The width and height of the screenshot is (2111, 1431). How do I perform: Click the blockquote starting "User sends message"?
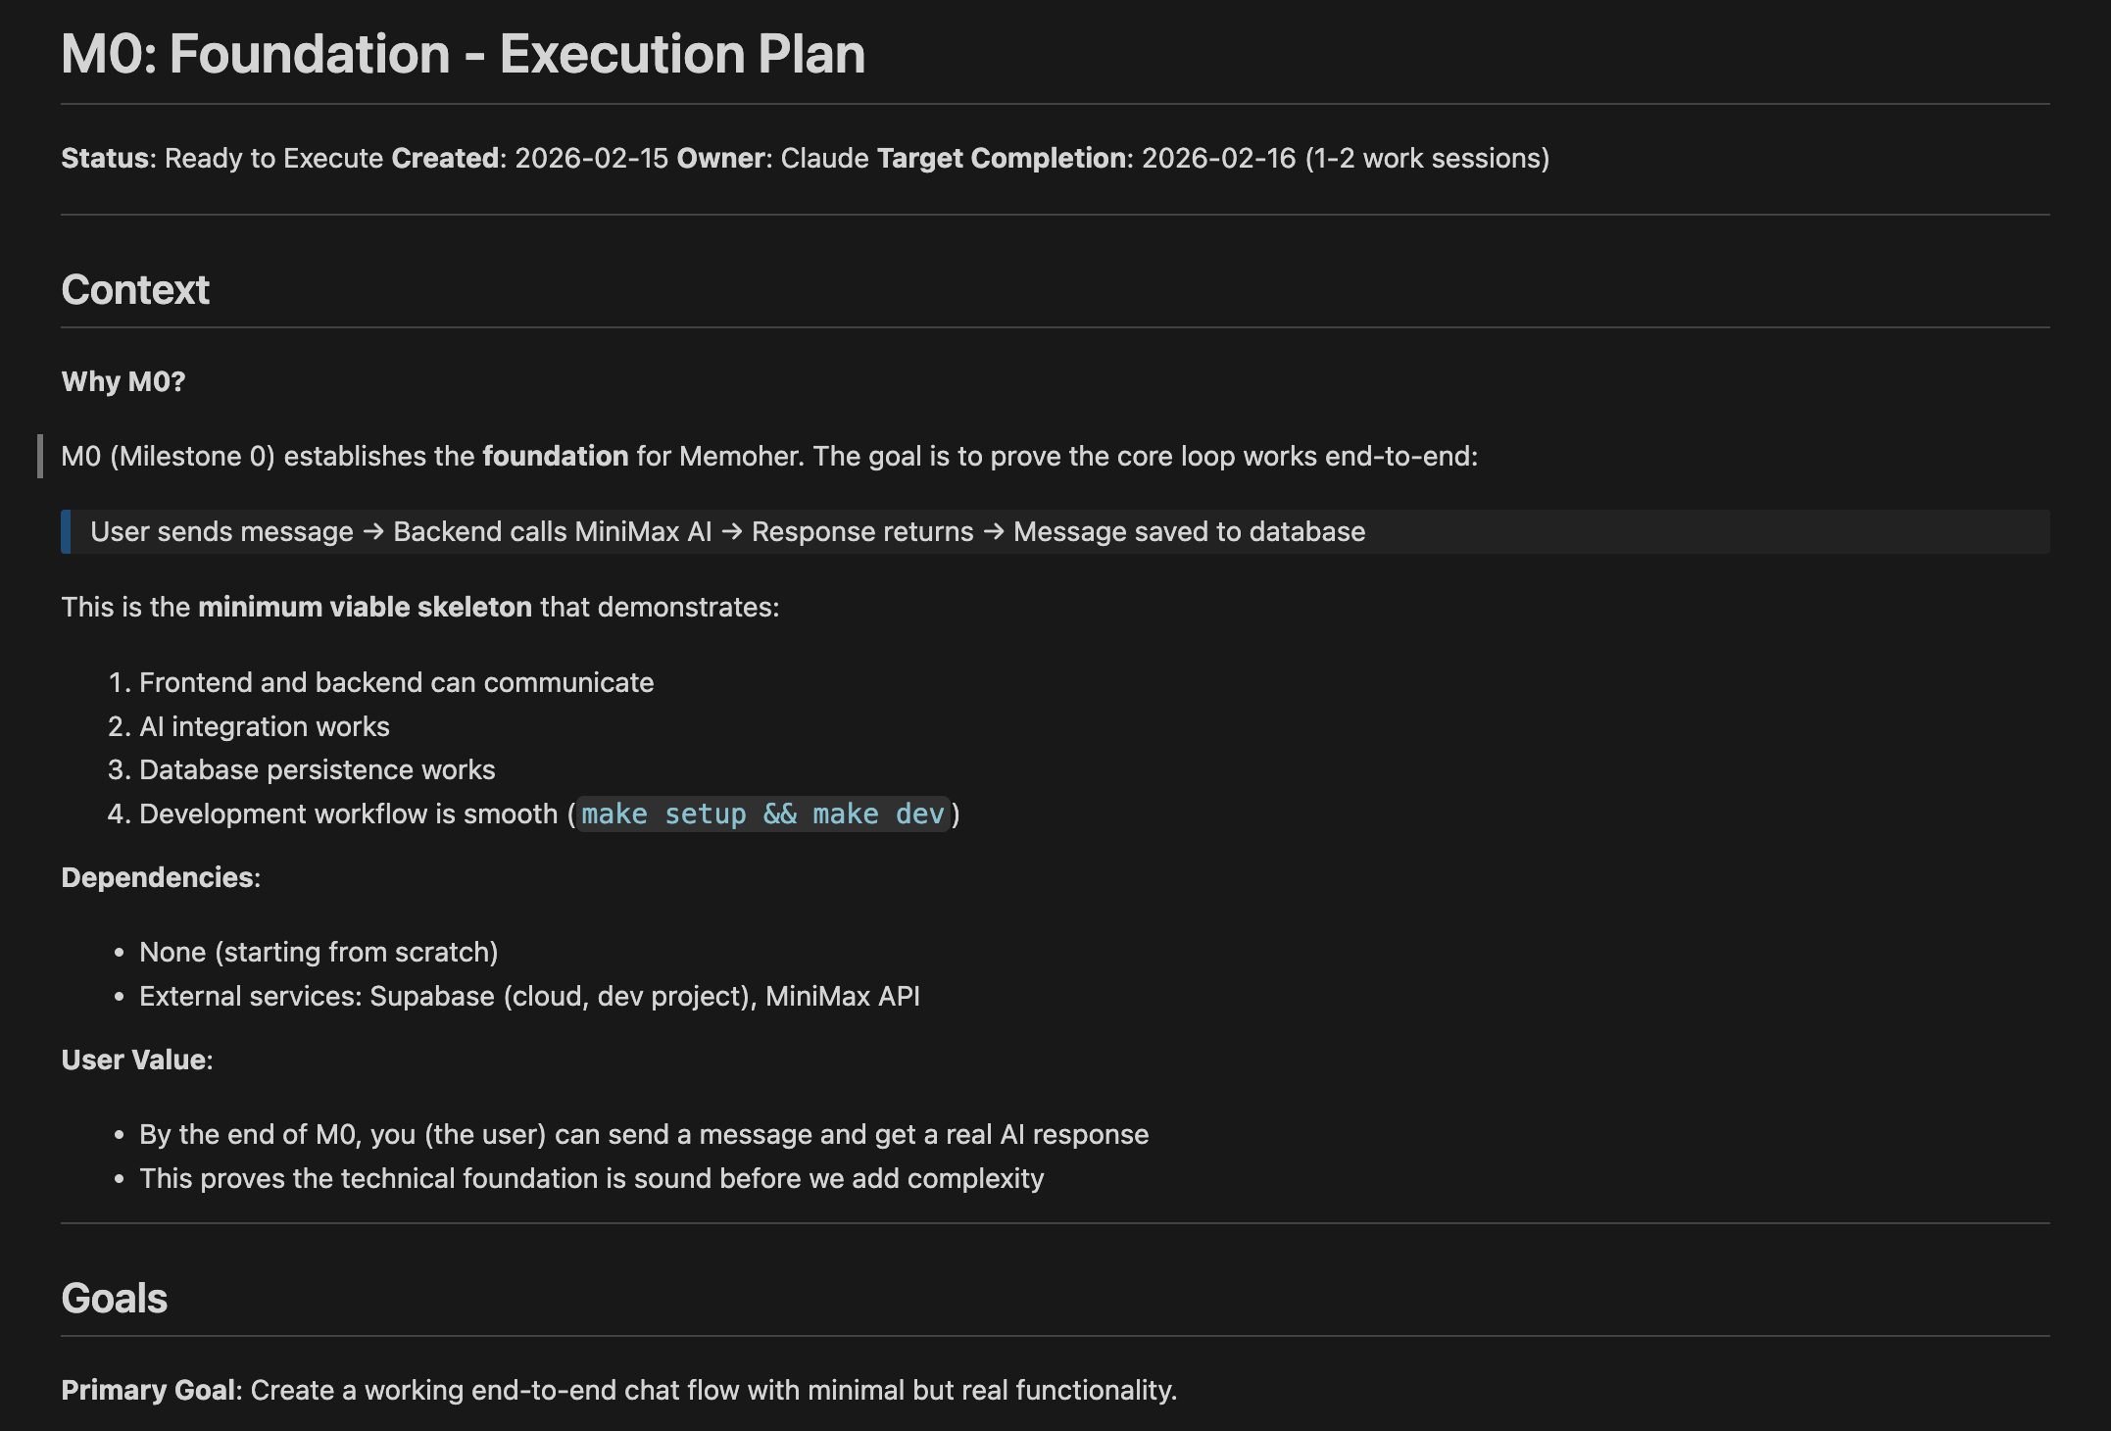[x=727, y=531]
